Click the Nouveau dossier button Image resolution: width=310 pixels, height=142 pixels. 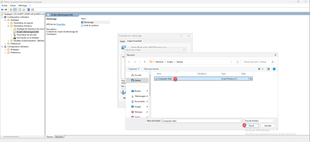point(152,69)
